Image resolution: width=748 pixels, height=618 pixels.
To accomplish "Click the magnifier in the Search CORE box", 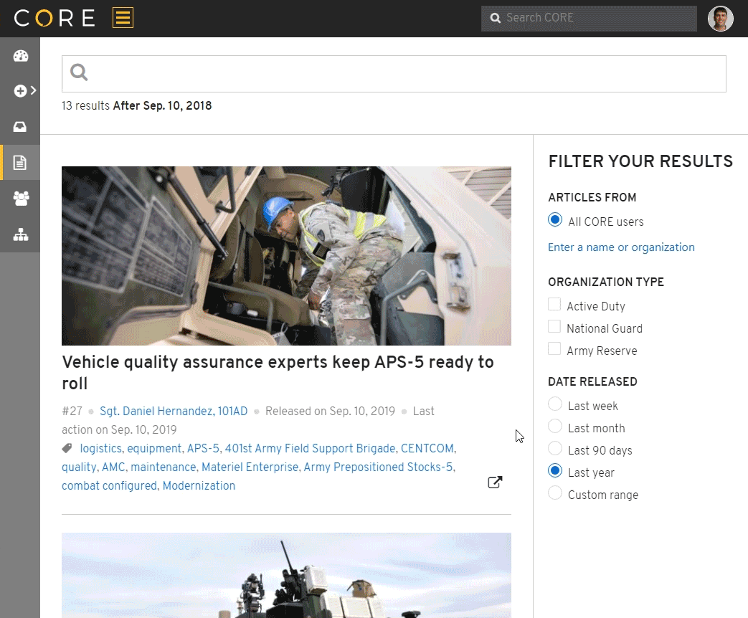I will tap(495, 18).
